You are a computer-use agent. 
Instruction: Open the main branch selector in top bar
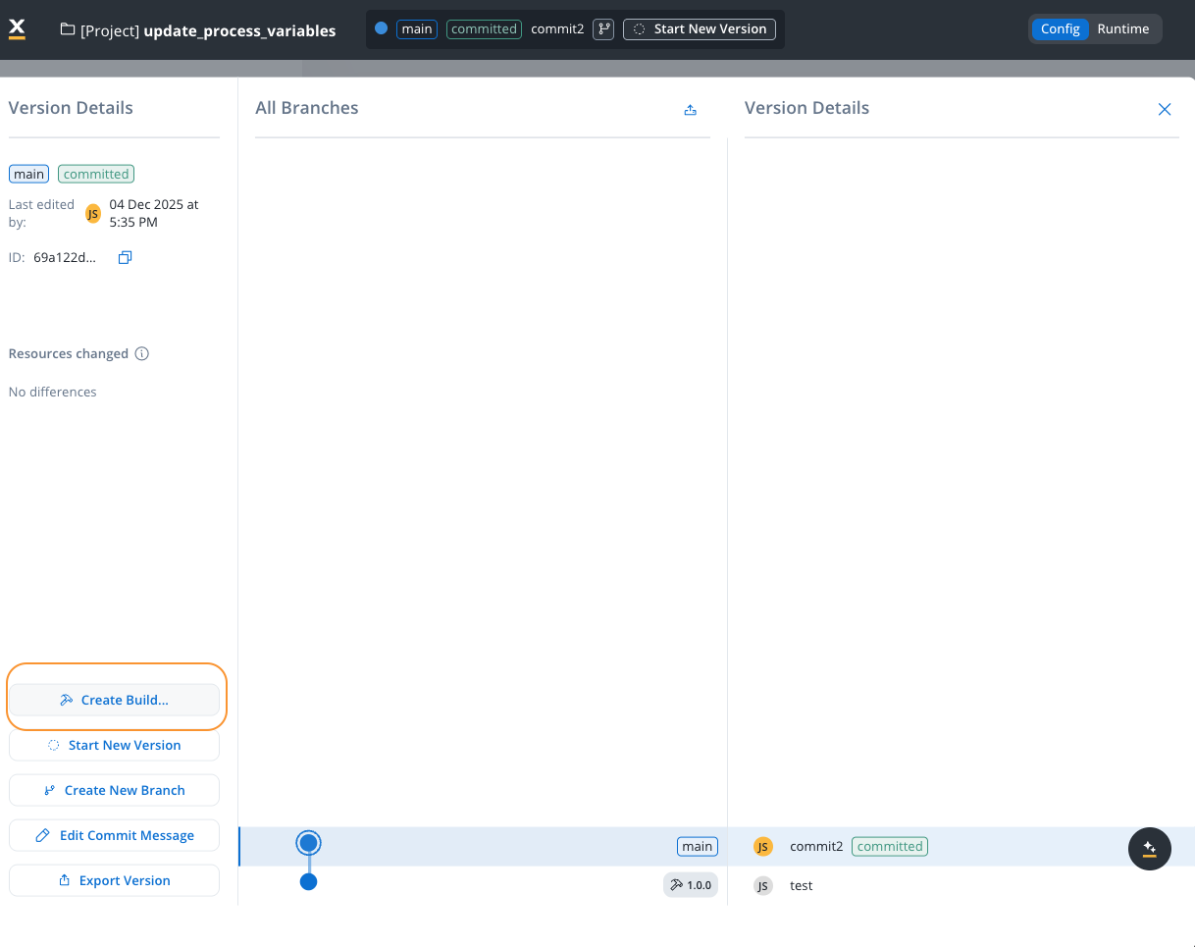(x=417, y=29)
